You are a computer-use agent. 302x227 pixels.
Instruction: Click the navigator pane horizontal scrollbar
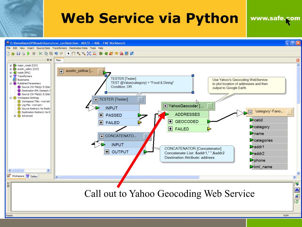coord(29,171)
